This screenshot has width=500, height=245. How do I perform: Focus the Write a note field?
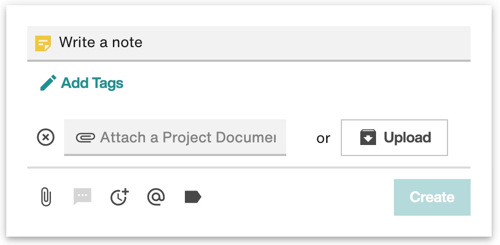click(x=249, y=43)
